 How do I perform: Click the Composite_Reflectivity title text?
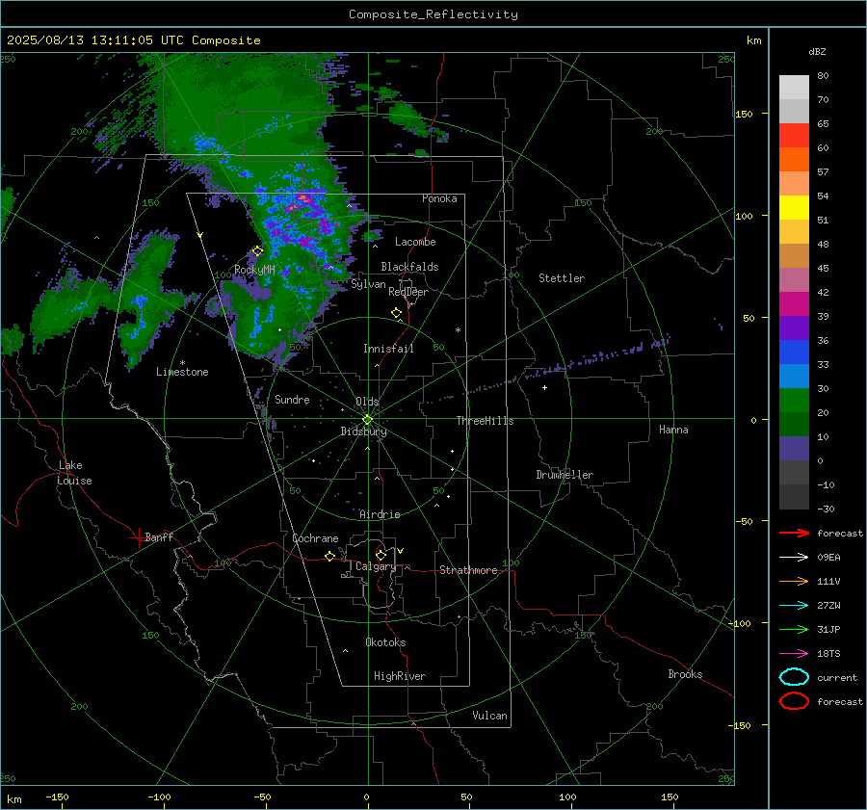pyautogui.click(x=433, y=14)
